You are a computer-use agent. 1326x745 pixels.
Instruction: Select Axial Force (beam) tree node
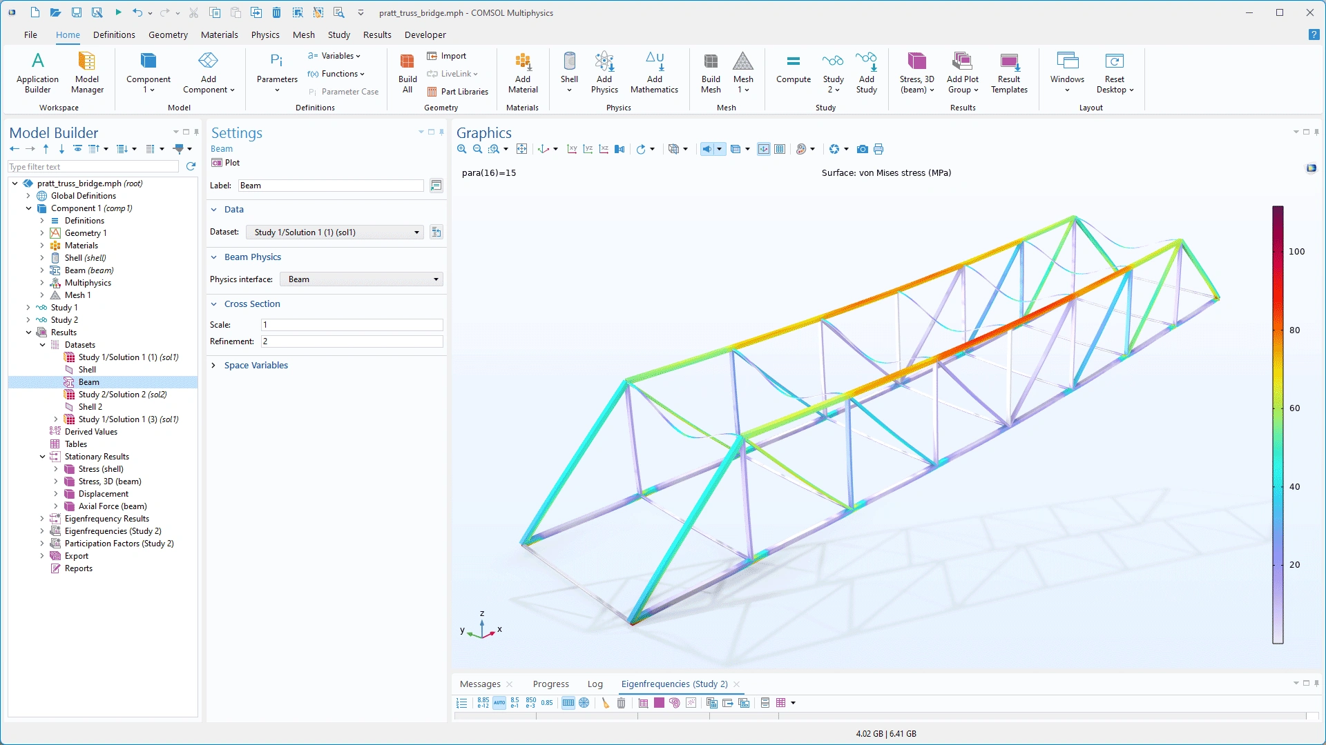point(113,506)
